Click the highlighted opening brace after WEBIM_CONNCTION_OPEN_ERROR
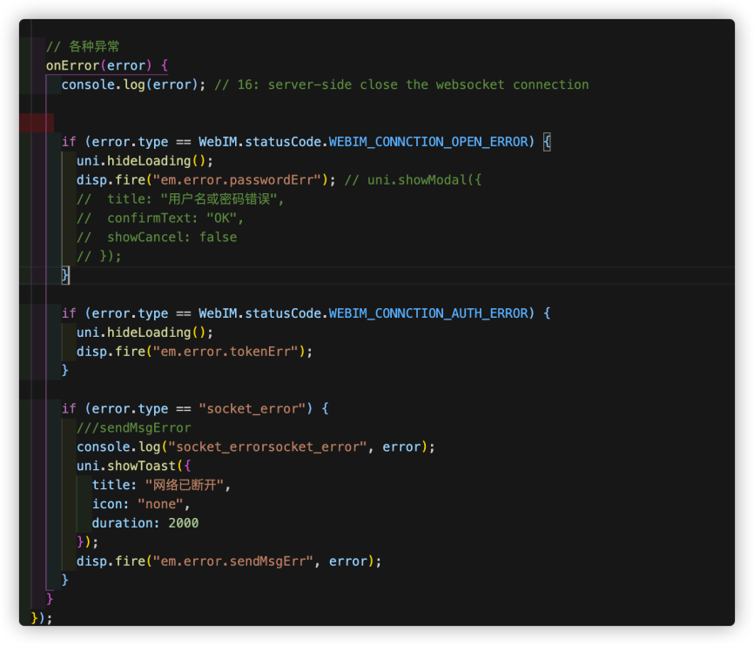The image size is (754, 645). (547, 142)
